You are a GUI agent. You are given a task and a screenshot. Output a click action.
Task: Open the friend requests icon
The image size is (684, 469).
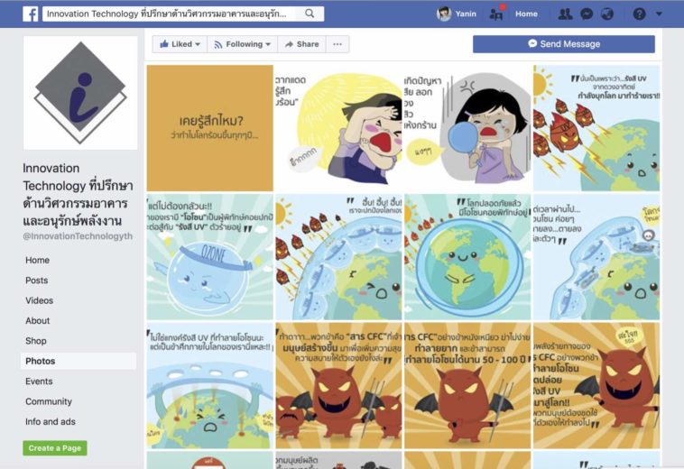coord(566,14)
